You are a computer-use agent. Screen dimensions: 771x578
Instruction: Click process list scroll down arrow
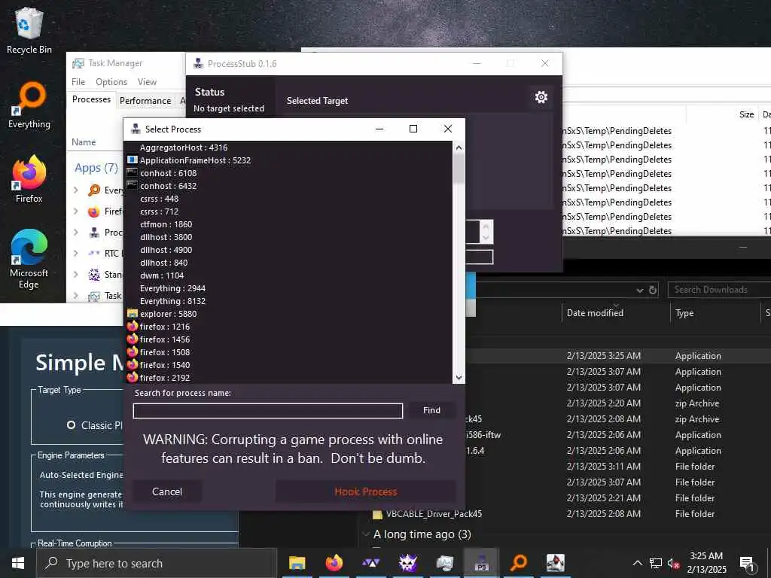(459, 378)
